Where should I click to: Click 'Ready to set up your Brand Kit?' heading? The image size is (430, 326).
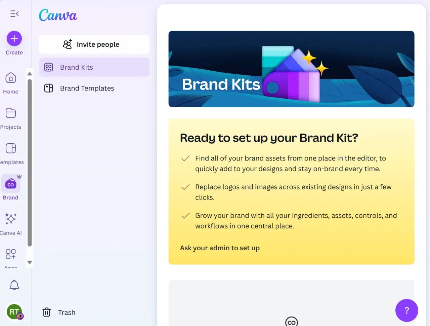(269, 138)
